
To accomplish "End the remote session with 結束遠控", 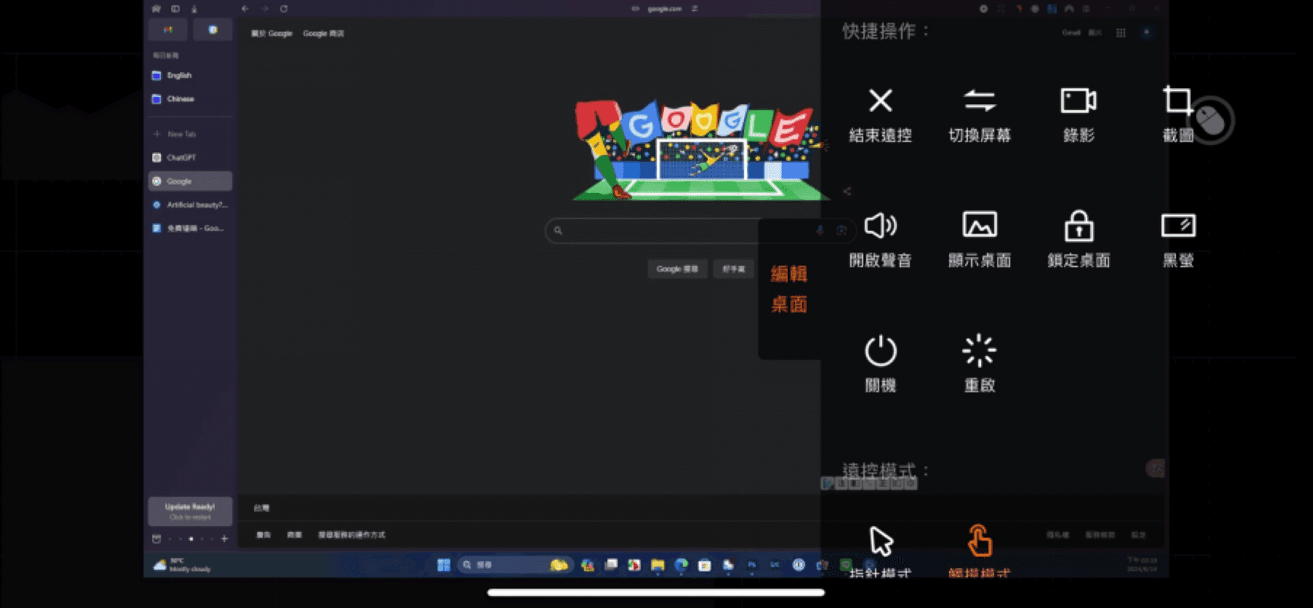I will [x=880, y=115].
